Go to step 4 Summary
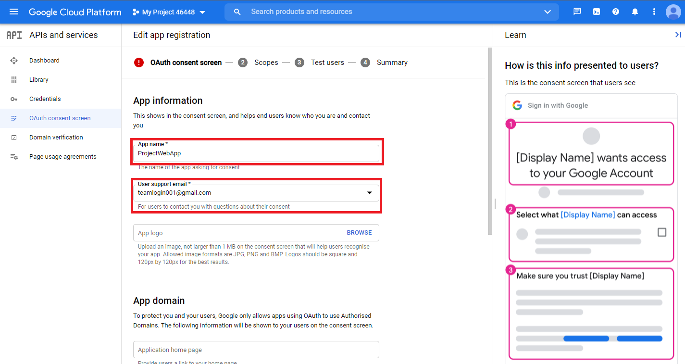Screen dimensions: 685x364 [x=384, y=63]
